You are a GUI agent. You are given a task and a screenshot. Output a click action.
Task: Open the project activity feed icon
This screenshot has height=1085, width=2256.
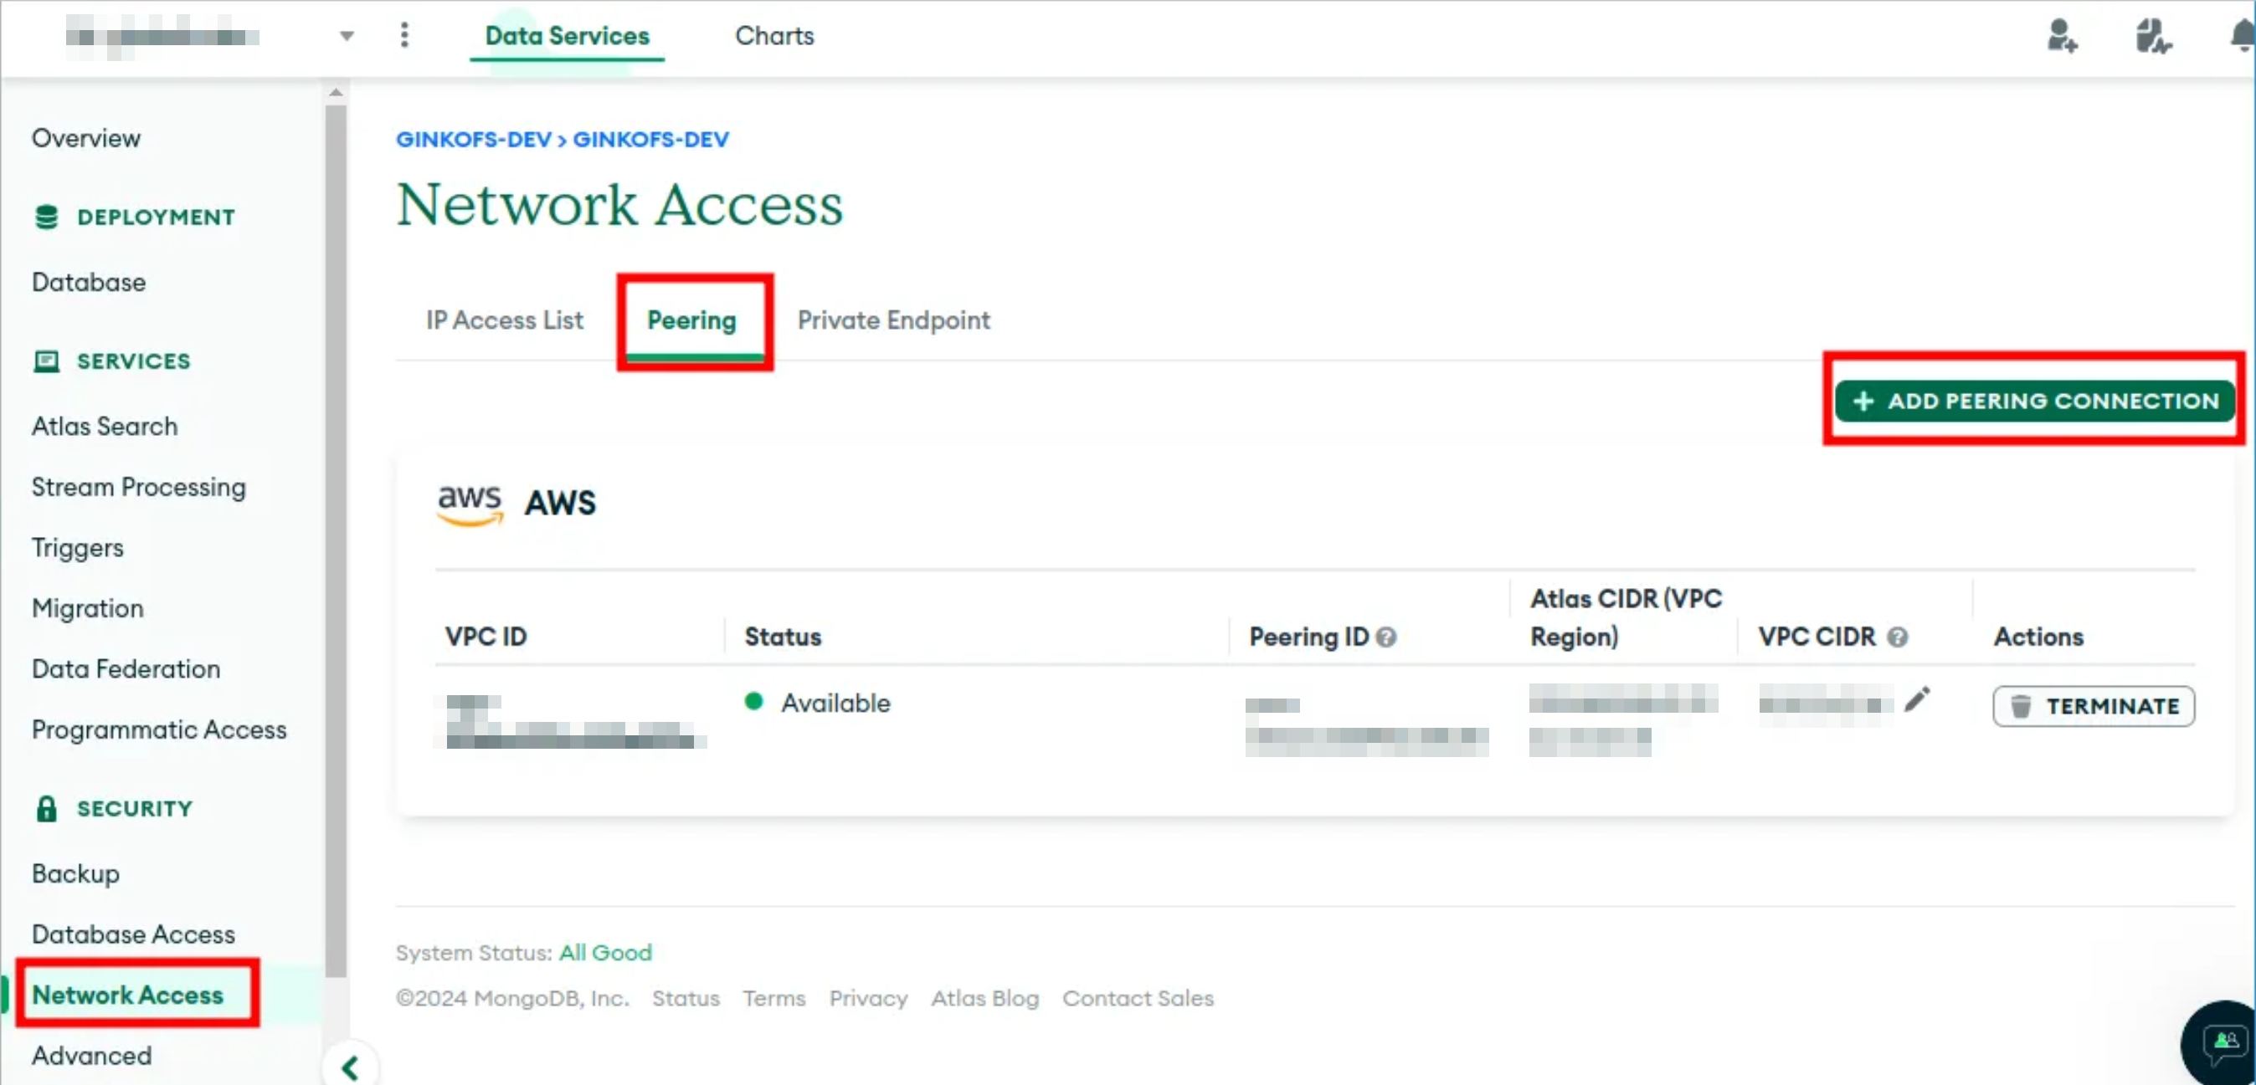[x=2153, y=37]
